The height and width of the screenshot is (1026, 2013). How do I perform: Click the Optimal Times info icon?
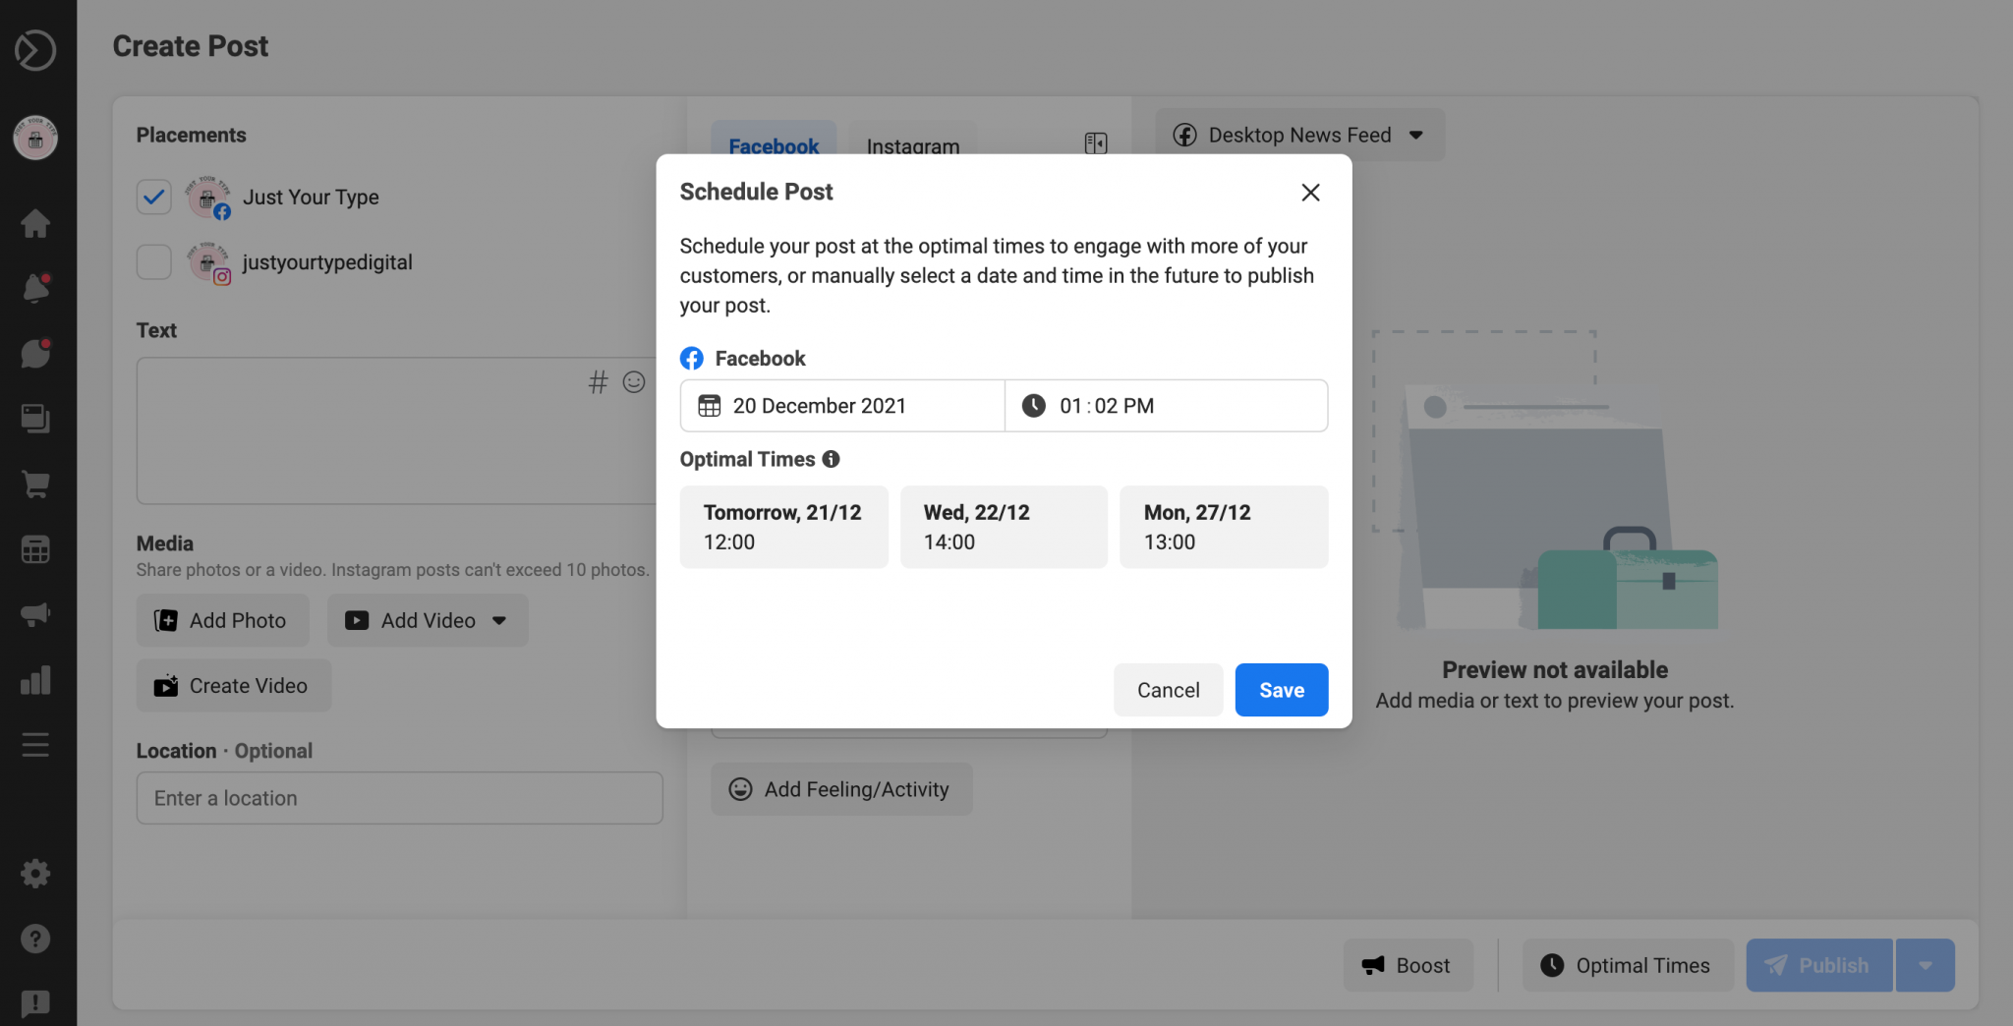click(x=832, y=459)
